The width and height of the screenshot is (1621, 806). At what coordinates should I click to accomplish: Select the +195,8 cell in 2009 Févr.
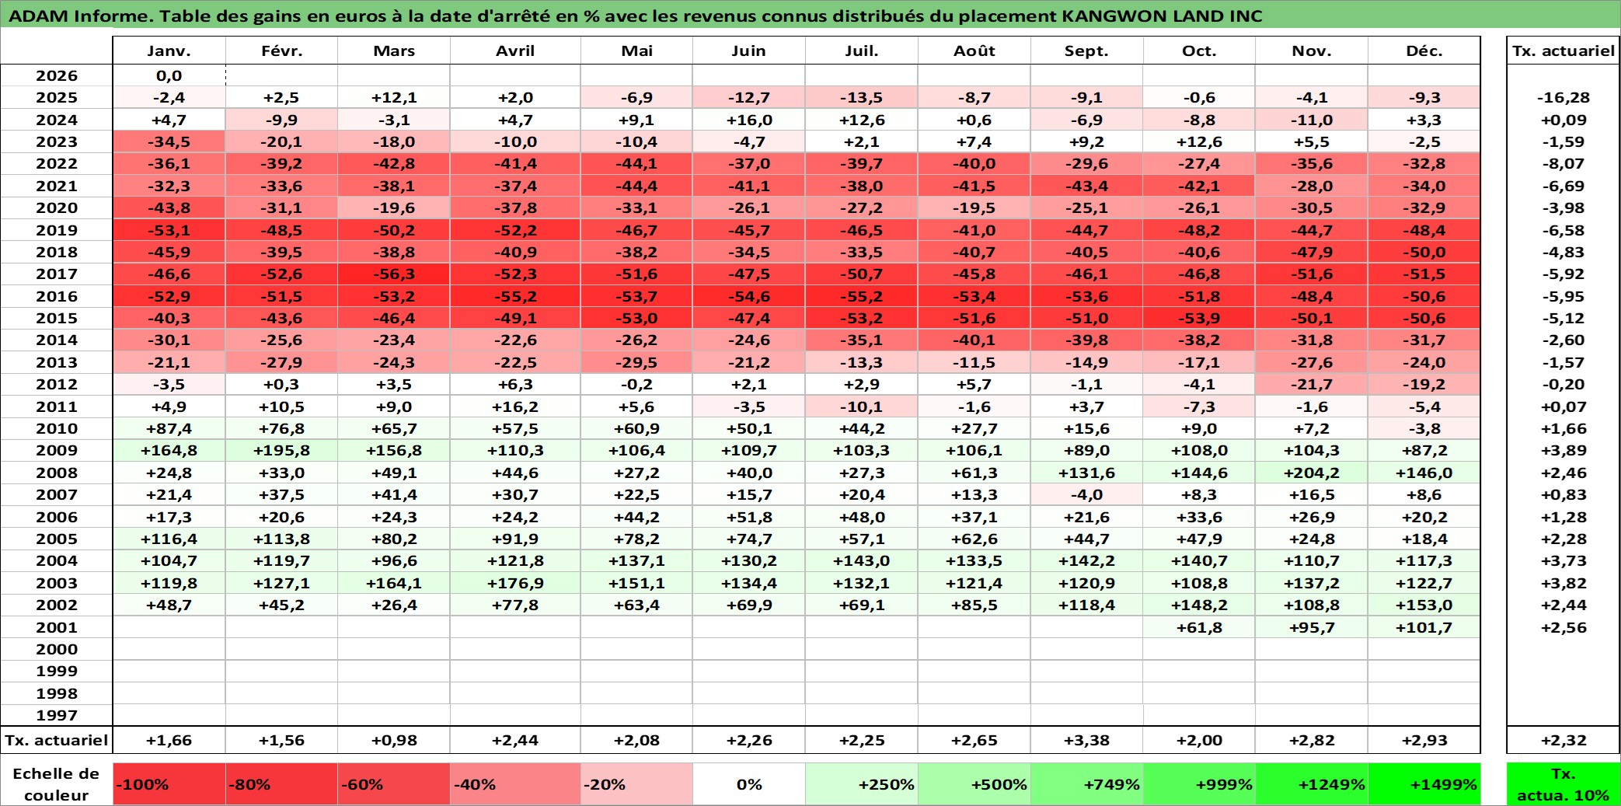coord(281,450)
